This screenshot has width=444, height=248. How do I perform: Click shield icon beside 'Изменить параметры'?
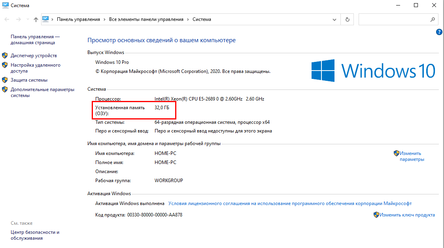tap(397, 153)
